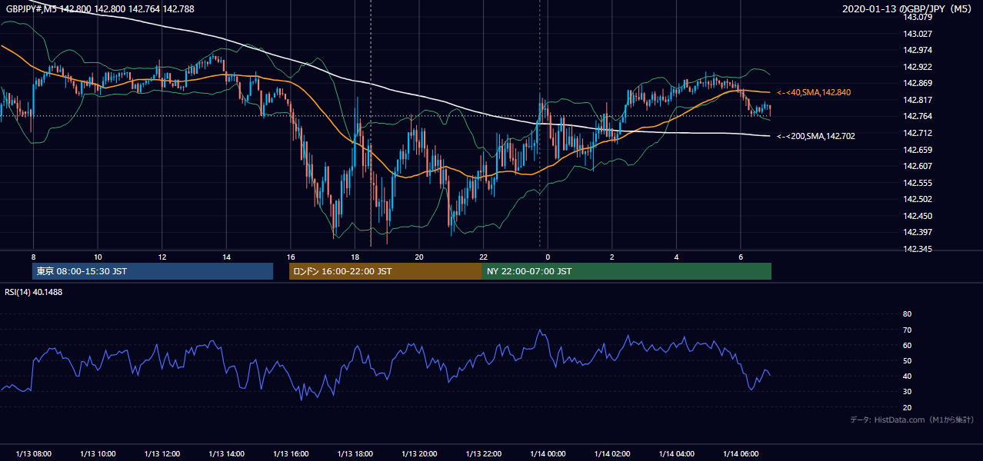Click the RSI axis level 40

coord(907,376)
